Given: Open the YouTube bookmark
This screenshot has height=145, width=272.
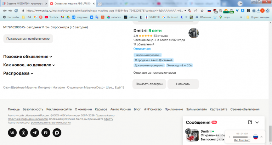Looking at the screenshot, I should (51, 17).
